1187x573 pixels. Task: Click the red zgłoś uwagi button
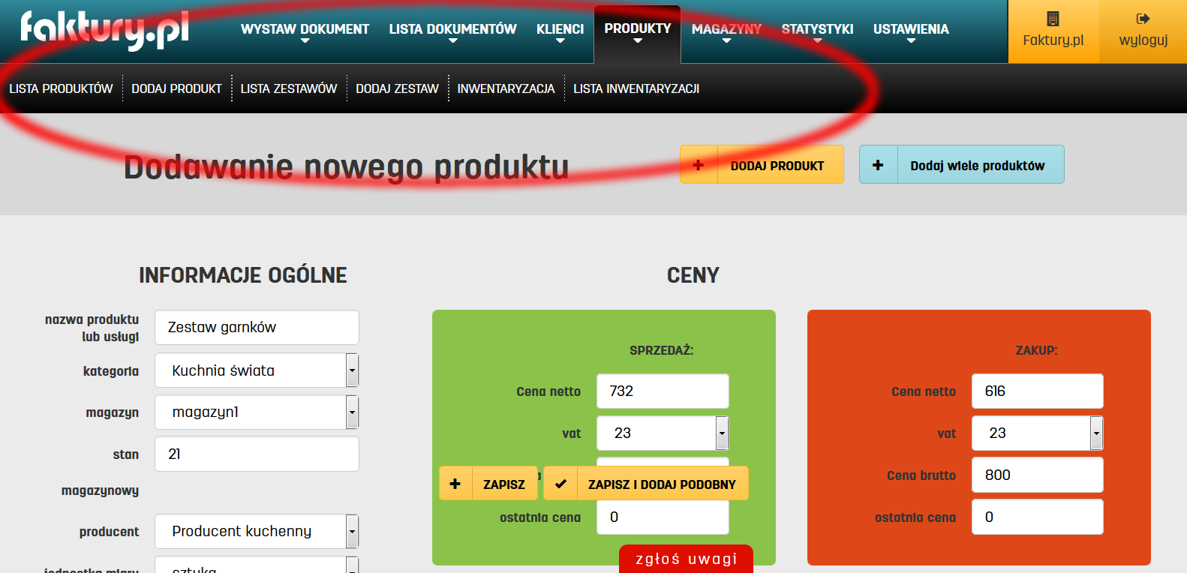click(686, 559)
